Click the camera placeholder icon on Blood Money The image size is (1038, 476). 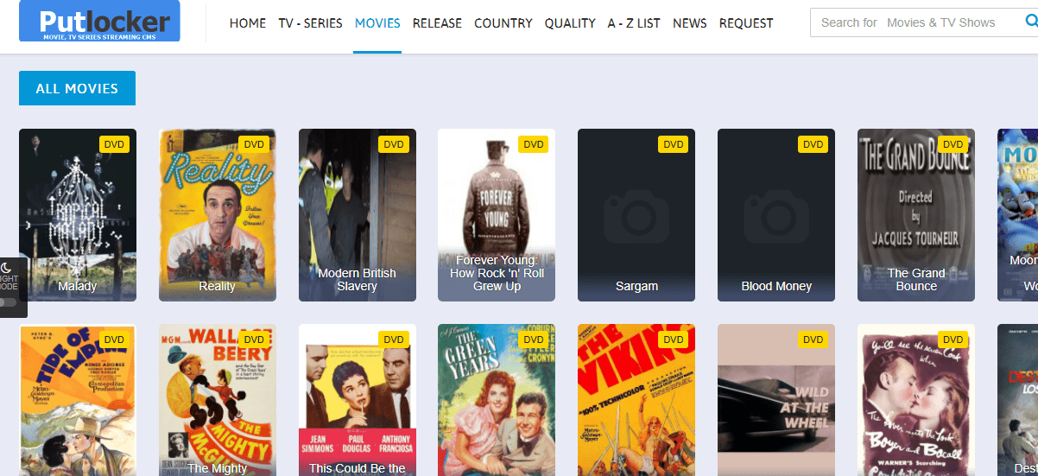[776, 215]
